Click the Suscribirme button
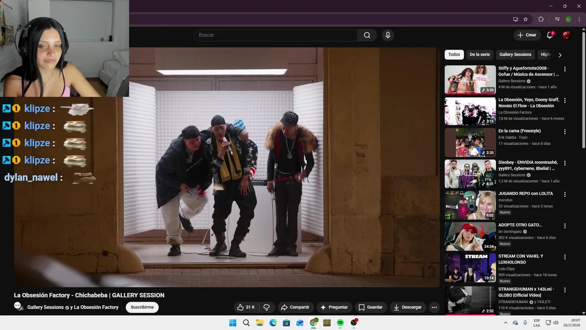586x330 pixels. tap(142, 307)
